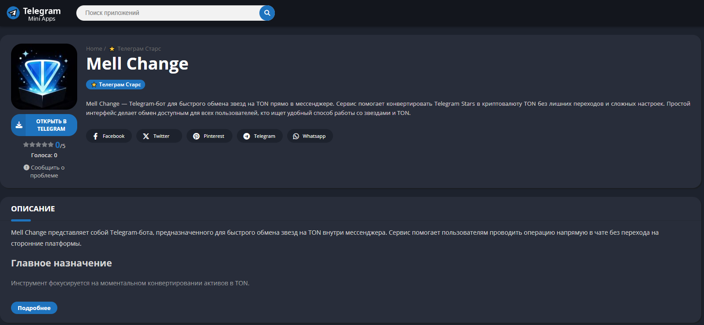Click the download arrow icon on open button

(x=19, y=125)
